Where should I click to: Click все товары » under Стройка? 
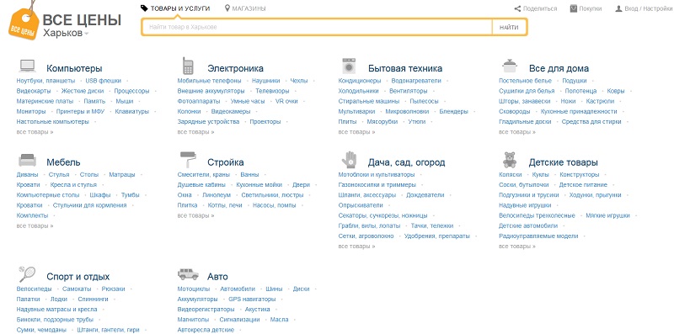pyautogui.click(x=195, y=215)
